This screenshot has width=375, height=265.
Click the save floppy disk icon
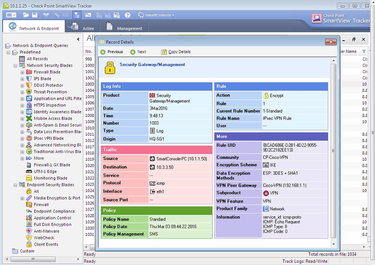click(35, 15)
